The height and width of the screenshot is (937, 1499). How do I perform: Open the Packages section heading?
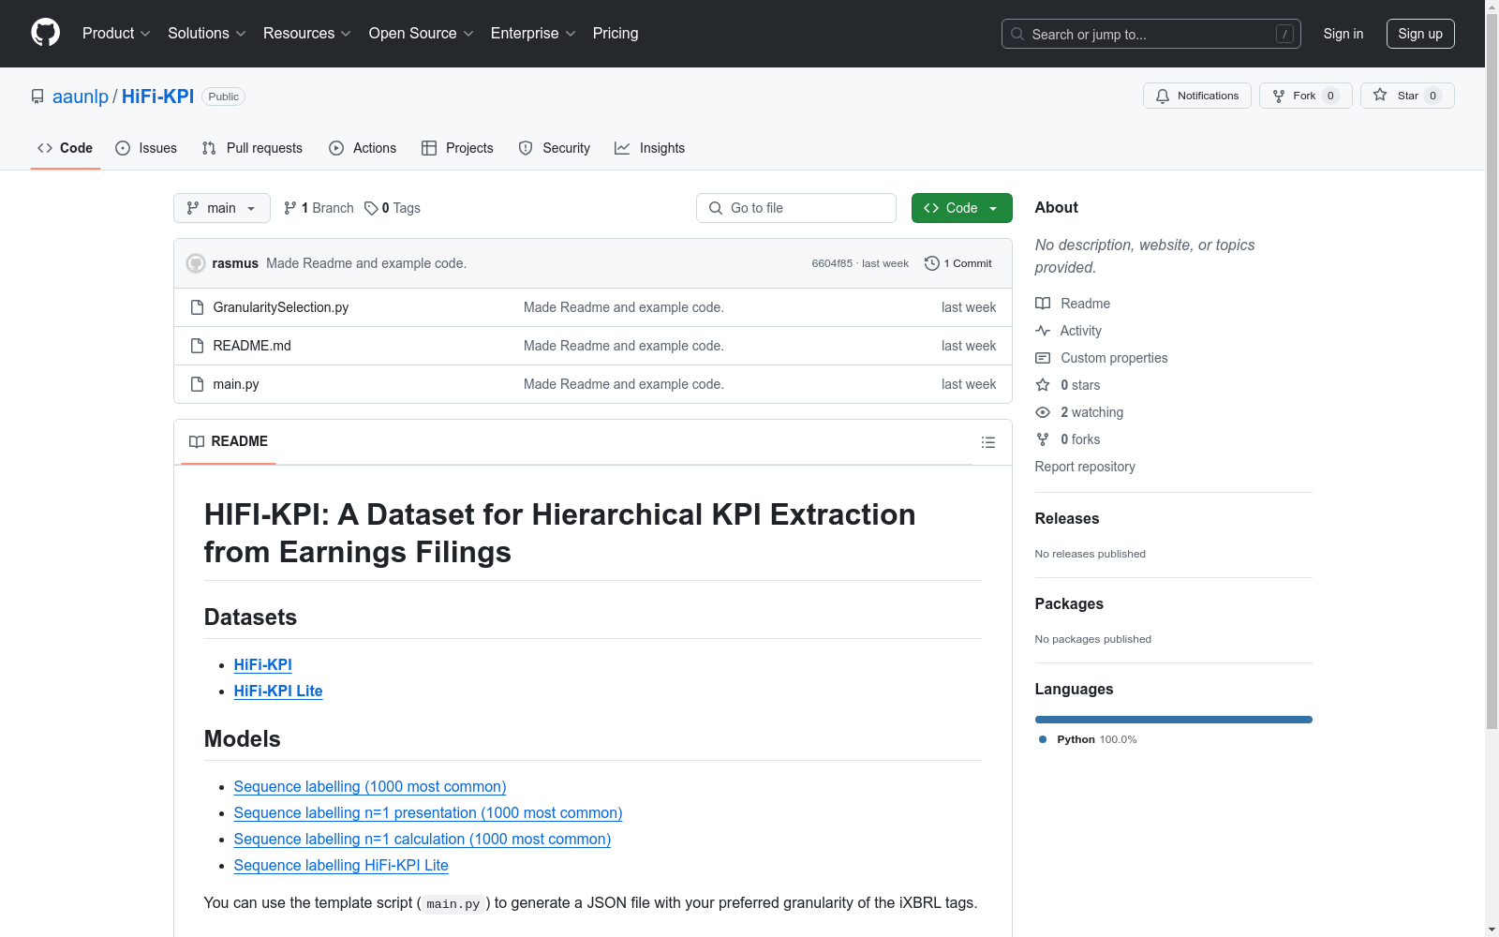(1069, 603)
